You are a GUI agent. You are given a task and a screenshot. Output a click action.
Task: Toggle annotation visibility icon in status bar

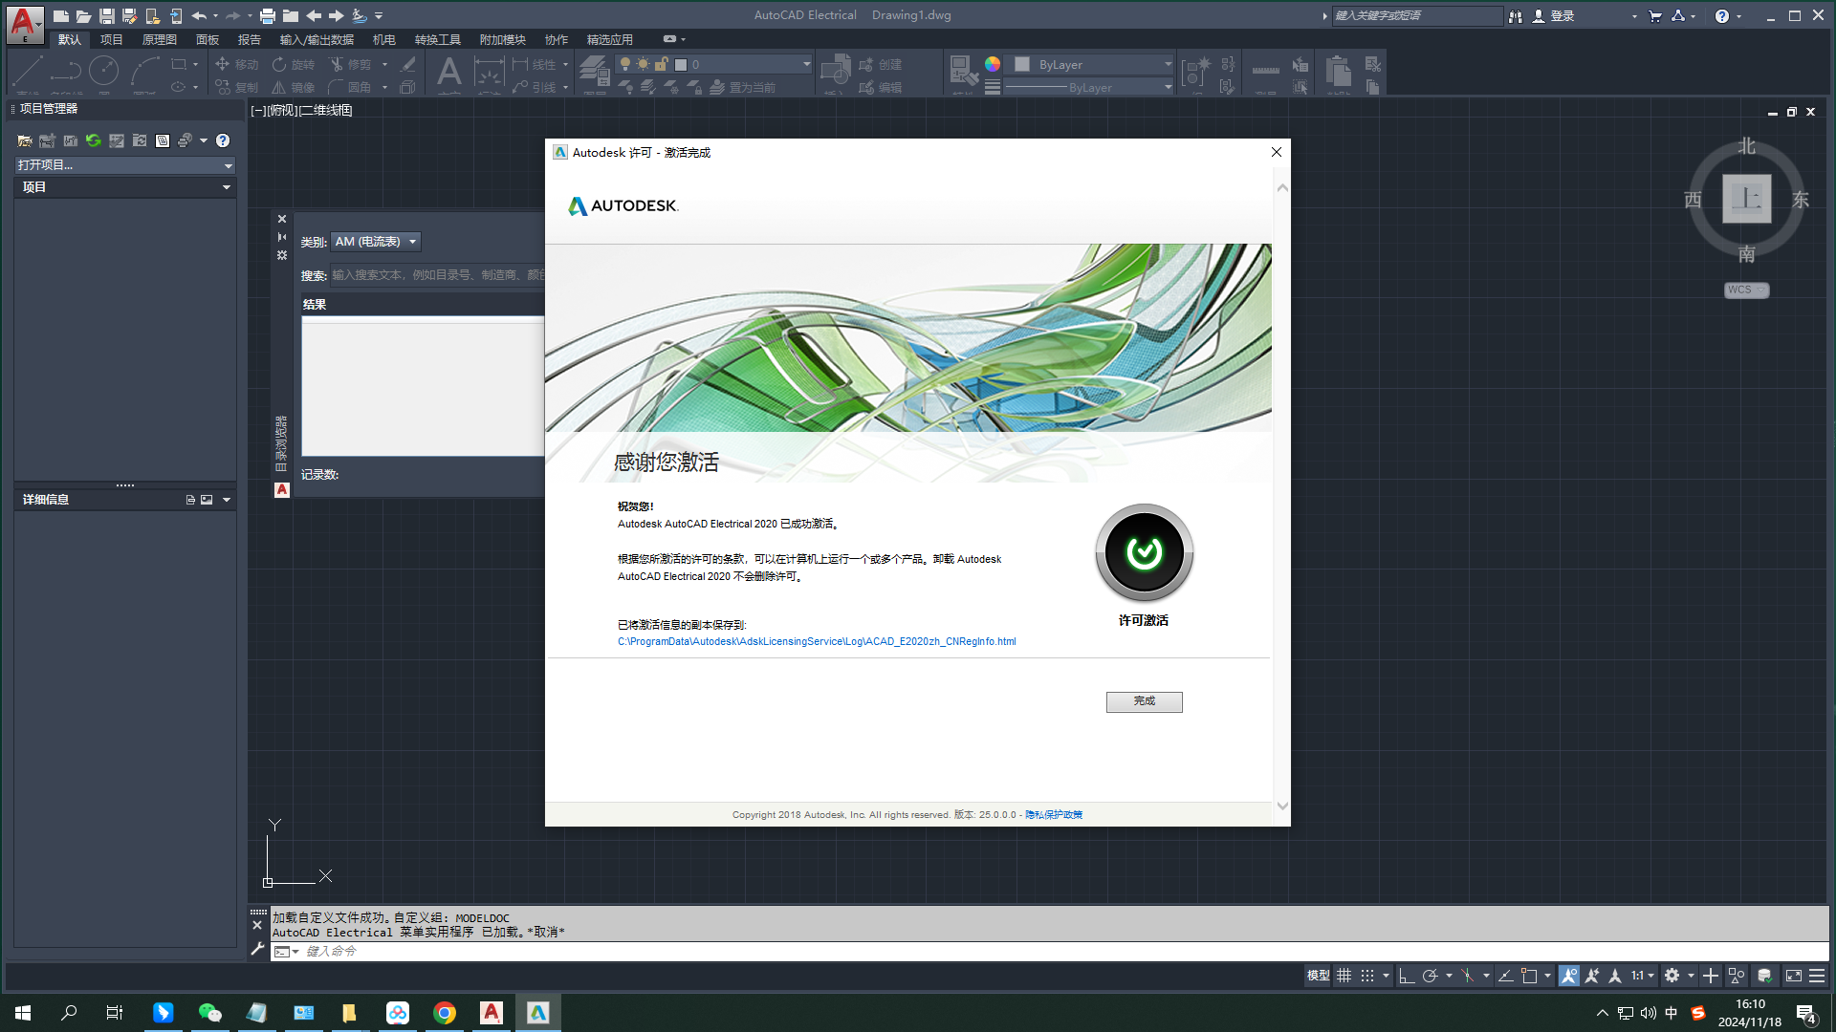point(1569,976)
